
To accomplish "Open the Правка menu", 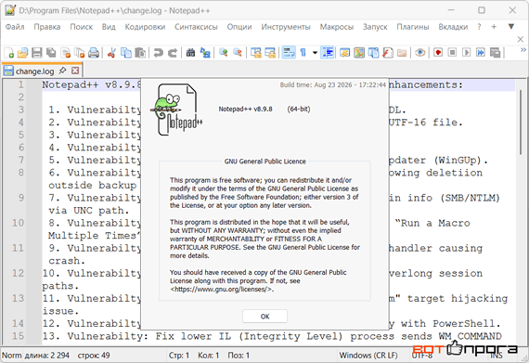I will click(47, 27).
